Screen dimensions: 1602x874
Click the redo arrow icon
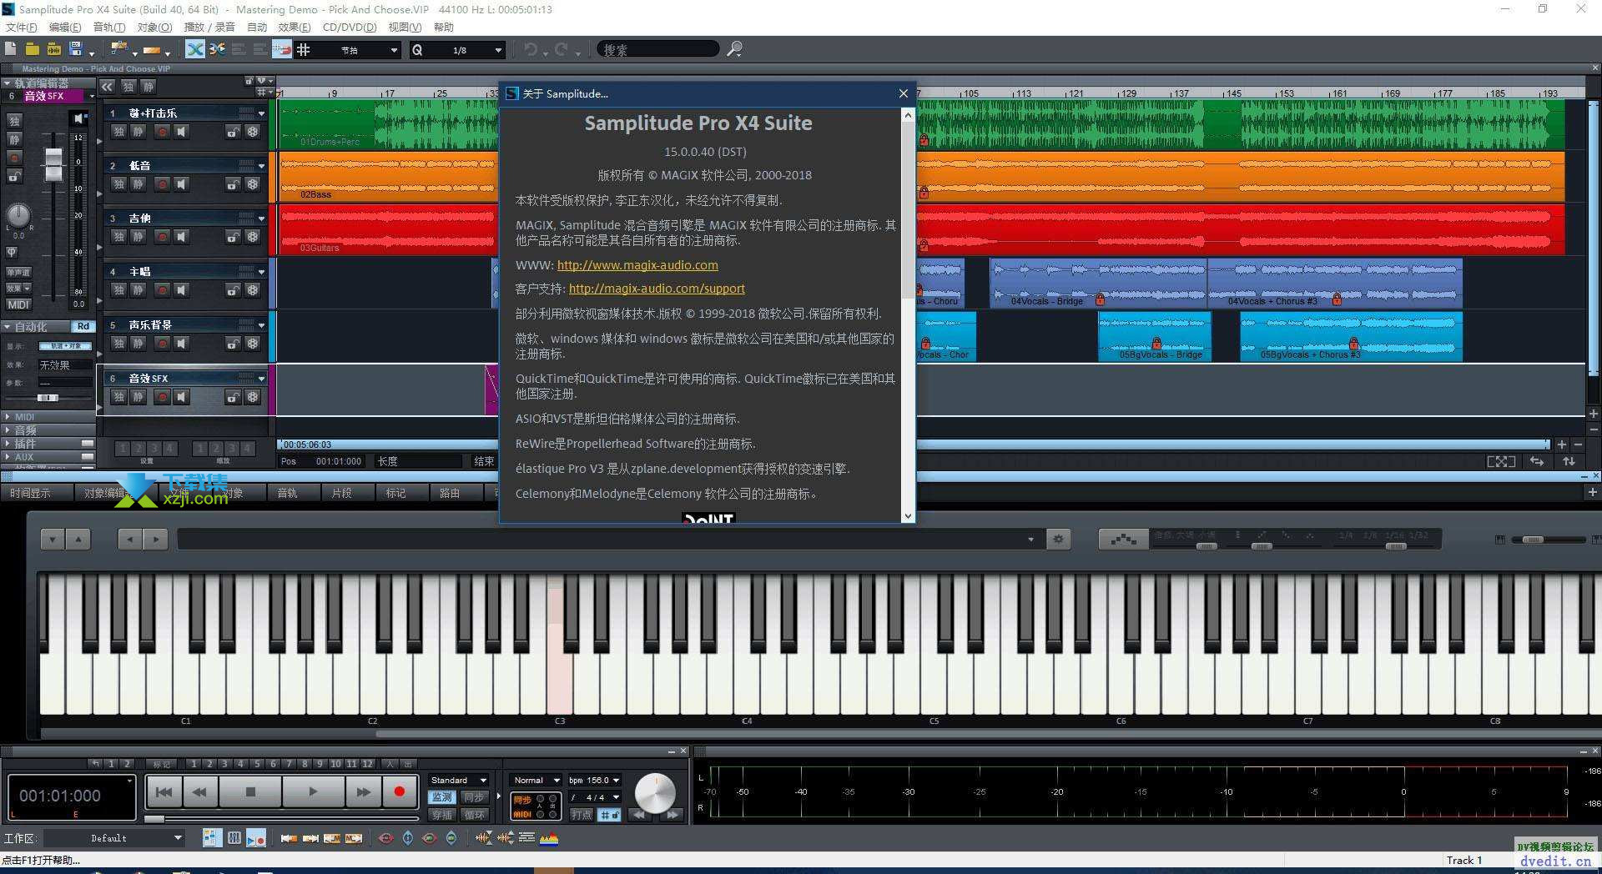click(x=562, y=49)
